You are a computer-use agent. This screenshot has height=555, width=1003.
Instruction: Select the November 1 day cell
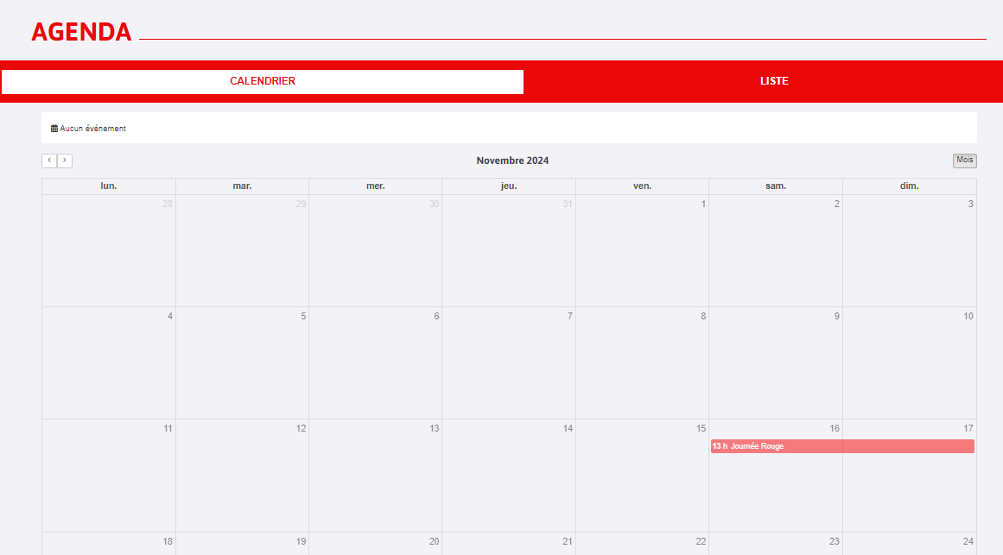642,250
